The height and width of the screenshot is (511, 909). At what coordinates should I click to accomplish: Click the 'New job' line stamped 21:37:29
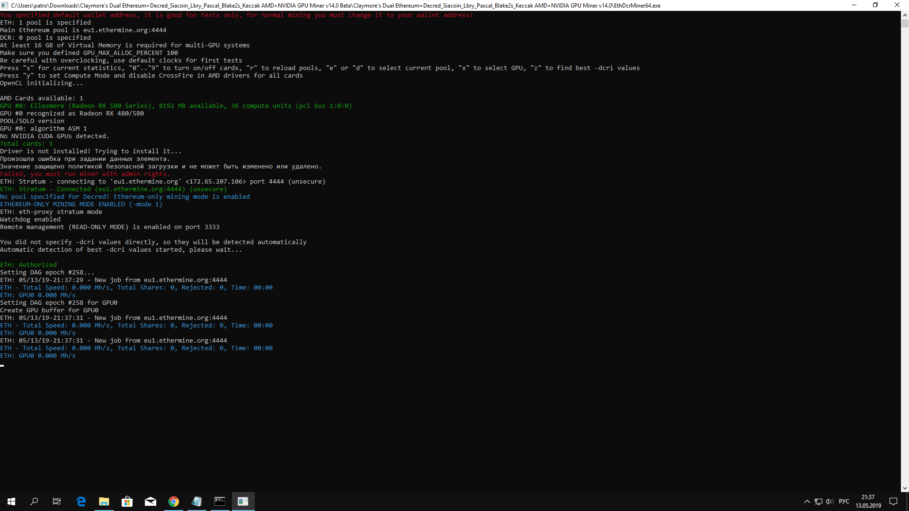[x=114, y=280]
